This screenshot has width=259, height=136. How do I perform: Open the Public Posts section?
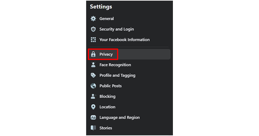[110, 86]
